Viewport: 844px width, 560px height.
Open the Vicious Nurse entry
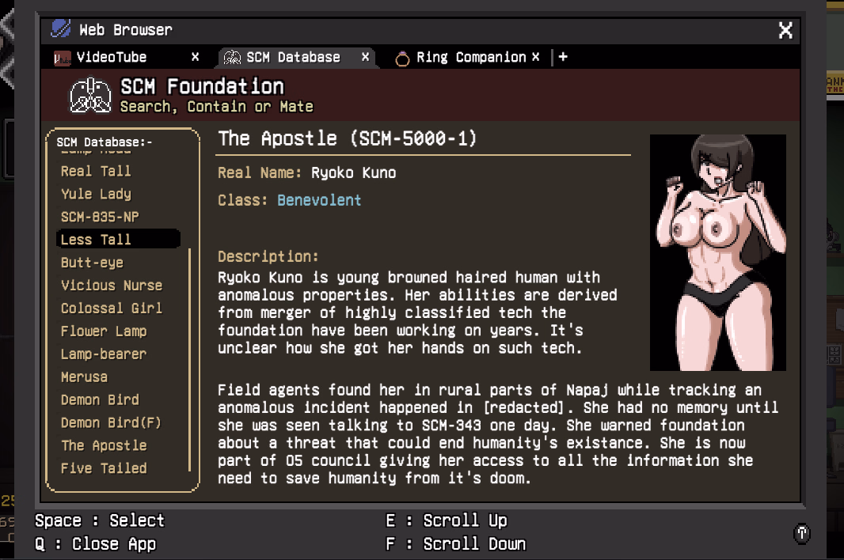(x=111, y=286)
